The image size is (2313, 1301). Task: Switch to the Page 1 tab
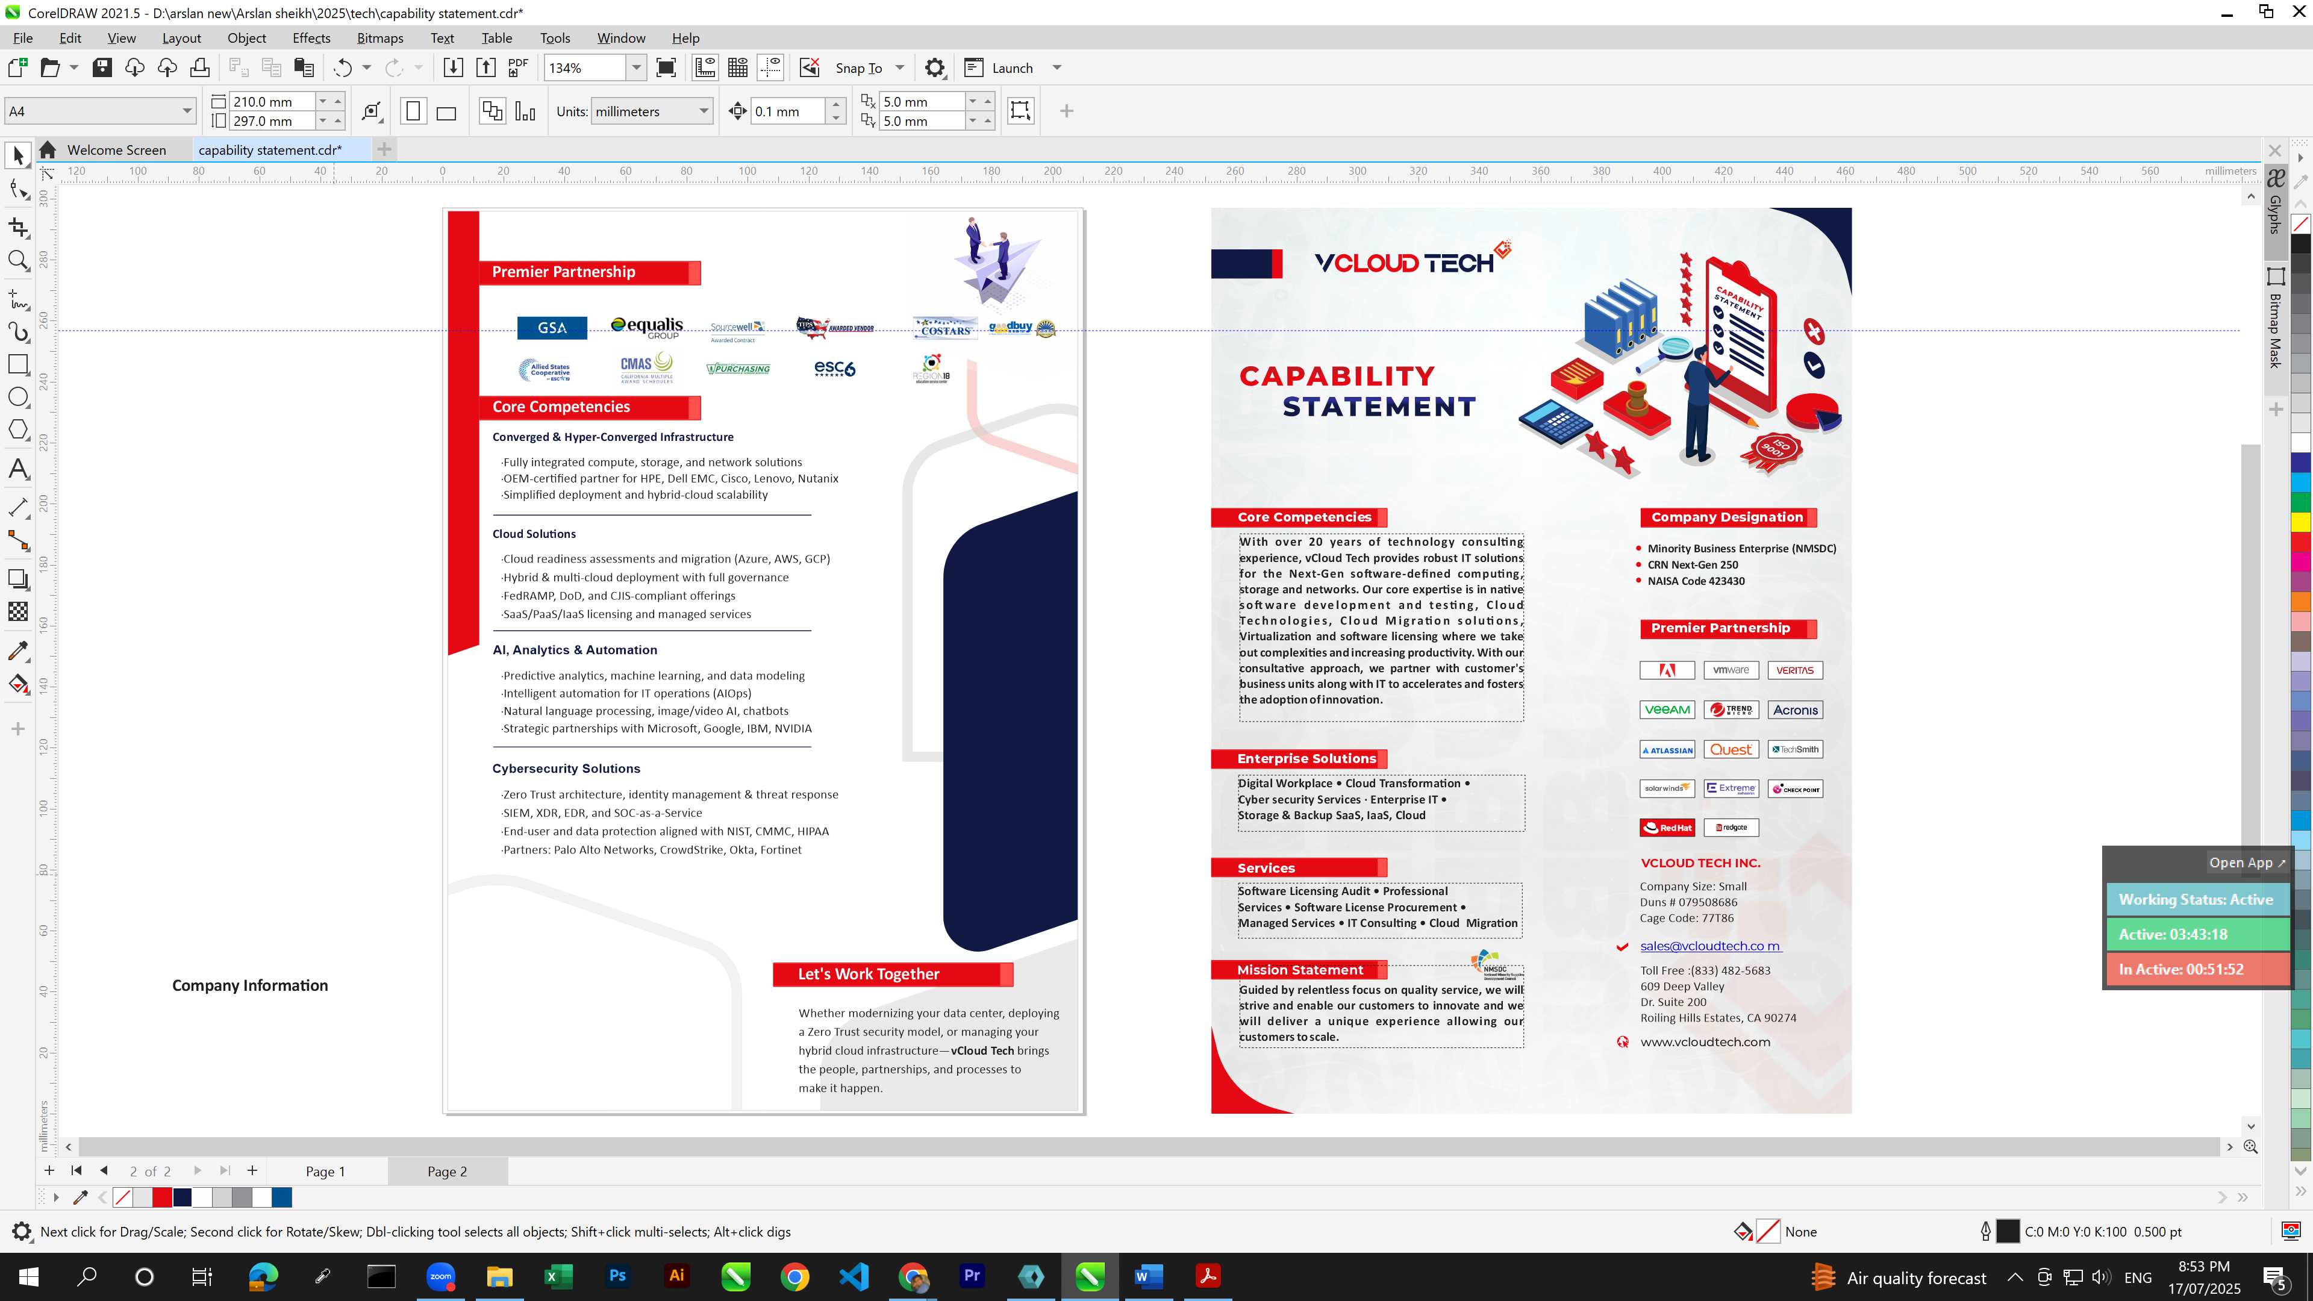[x=325, y=1171]
